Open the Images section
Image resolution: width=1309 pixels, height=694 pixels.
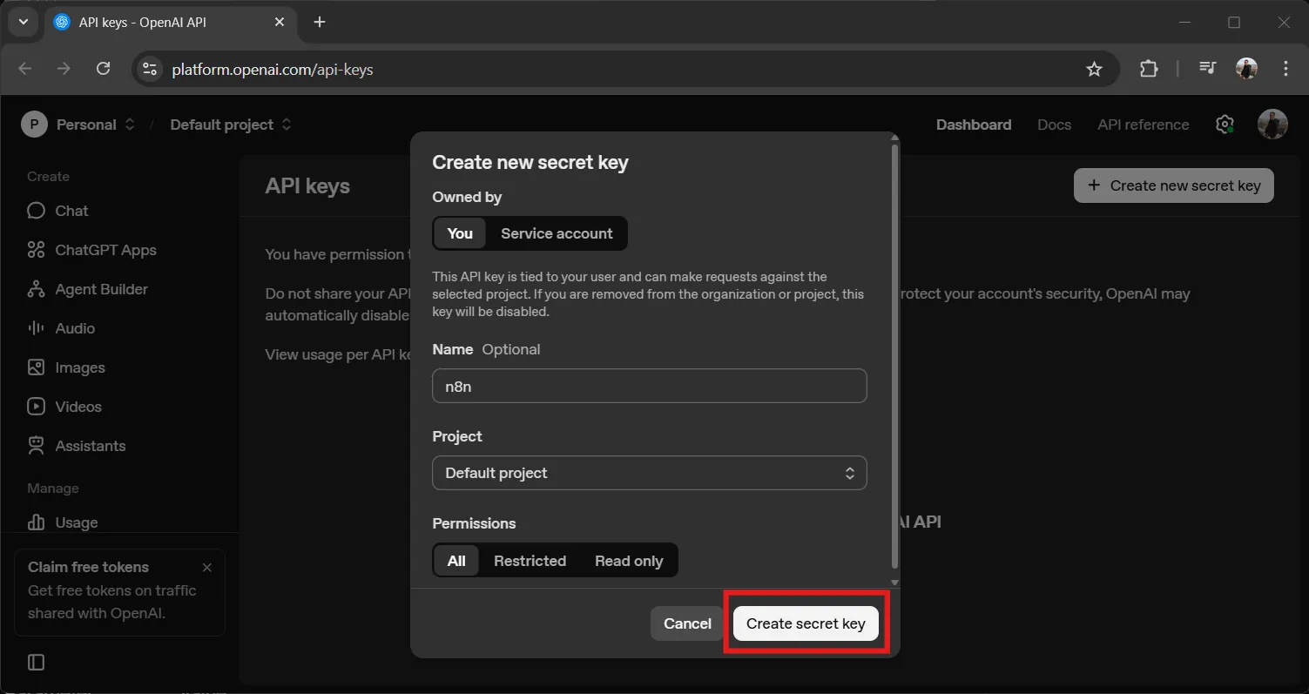[78, 367]
